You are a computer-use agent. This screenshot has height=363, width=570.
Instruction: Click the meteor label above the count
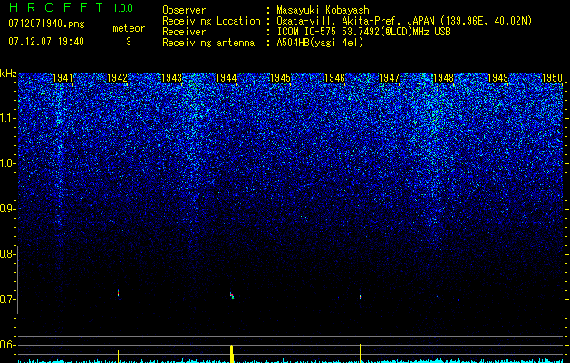129,28
